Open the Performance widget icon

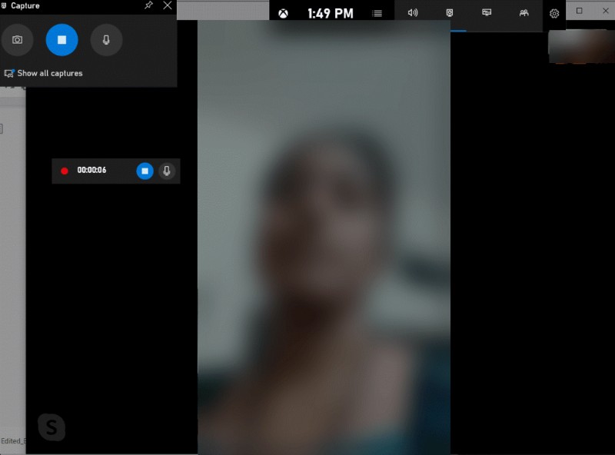[487, 12]
